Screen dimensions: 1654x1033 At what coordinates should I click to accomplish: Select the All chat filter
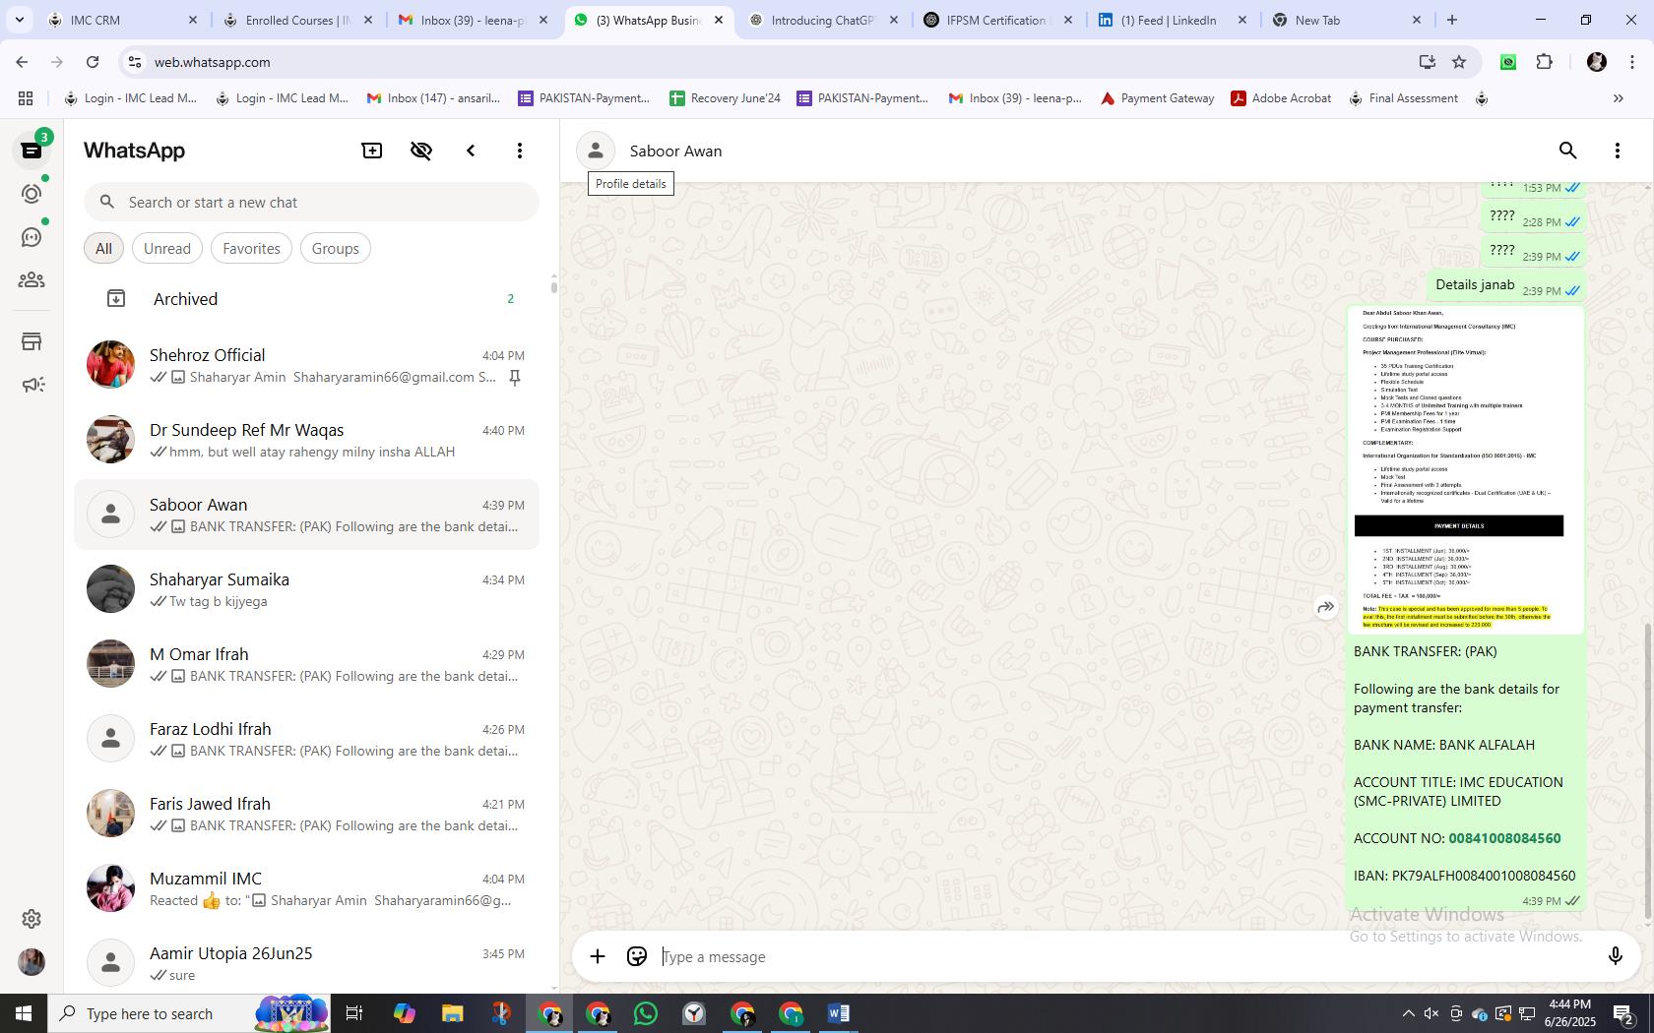(103, 249)
